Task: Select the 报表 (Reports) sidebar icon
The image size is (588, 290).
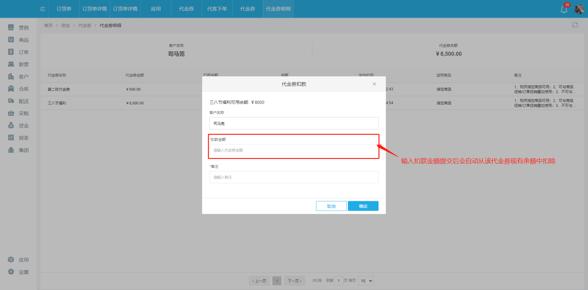Action: (x=18, y=137)
